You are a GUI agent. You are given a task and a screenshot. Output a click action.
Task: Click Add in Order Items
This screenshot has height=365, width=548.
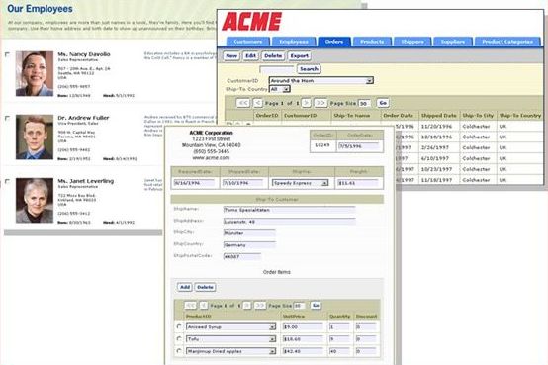[x=185, y=287]
